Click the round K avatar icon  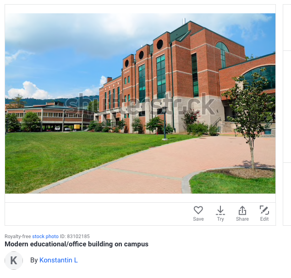[14, 261]
